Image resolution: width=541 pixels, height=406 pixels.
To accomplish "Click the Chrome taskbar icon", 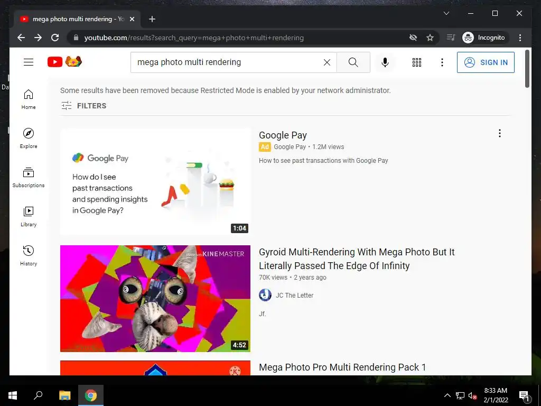I will [x=91, y=395].
